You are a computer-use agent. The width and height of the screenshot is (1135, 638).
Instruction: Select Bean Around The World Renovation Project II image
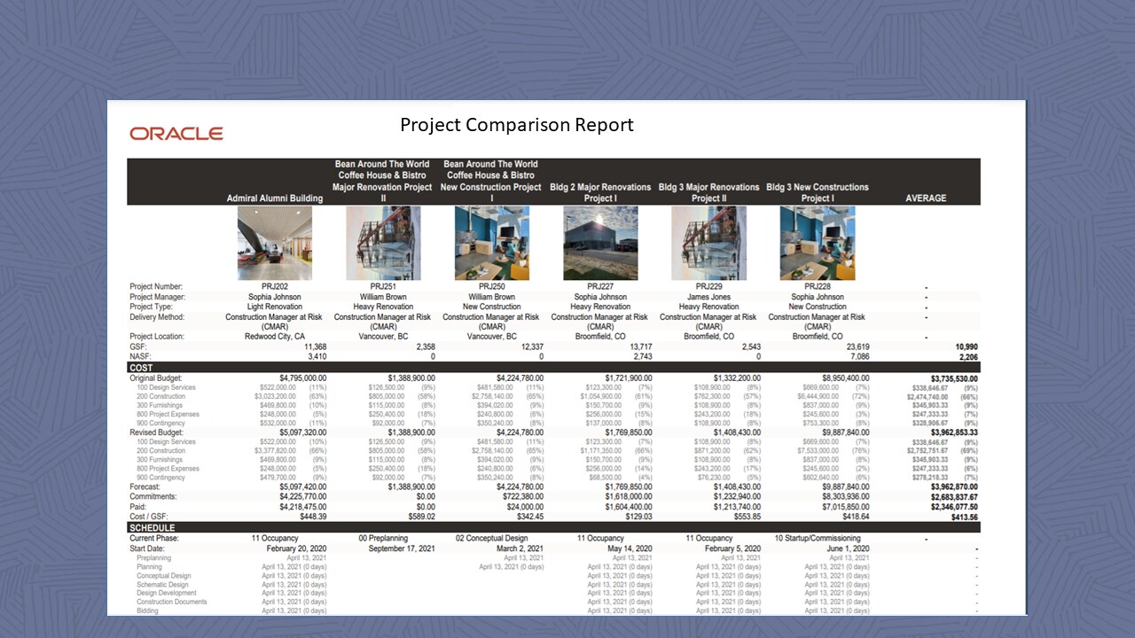[x=384, y=244]
